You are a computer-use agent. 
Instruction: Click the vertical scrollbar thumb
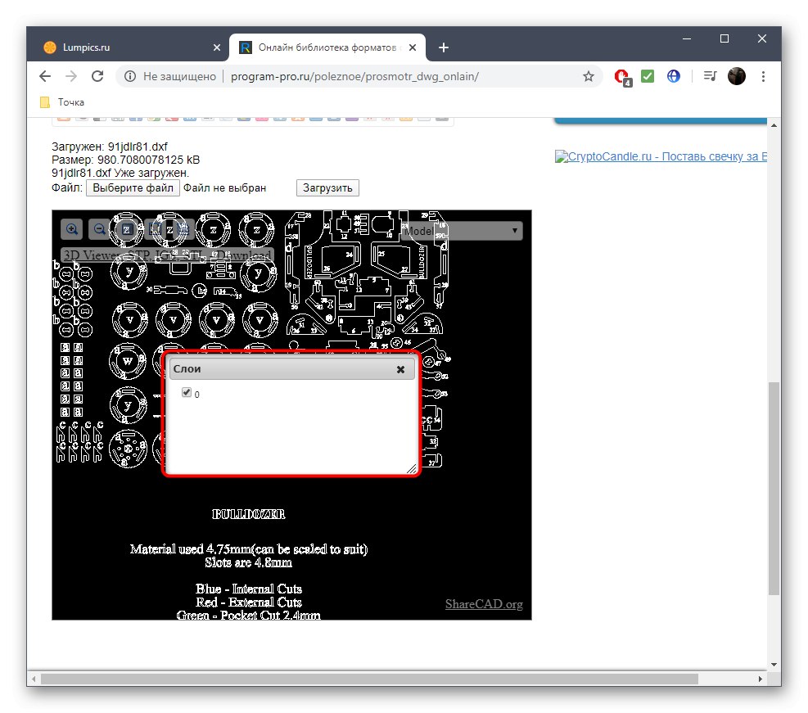(774, 489)
